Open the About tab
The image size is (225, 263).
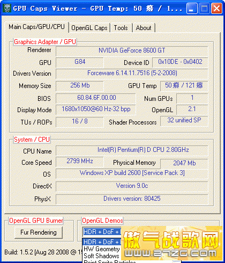point(144,28)
